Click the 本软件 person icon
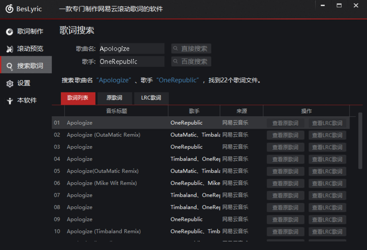This screenshot has height=250, width=367. 10,101
